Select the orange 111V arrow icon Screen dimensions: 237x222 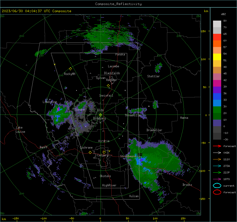(x=217, y=159)
